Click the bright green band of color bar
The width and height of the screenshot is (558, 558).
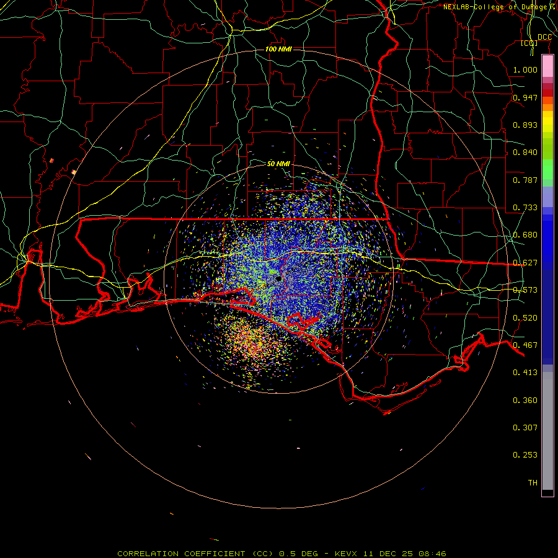coord(547,169)
